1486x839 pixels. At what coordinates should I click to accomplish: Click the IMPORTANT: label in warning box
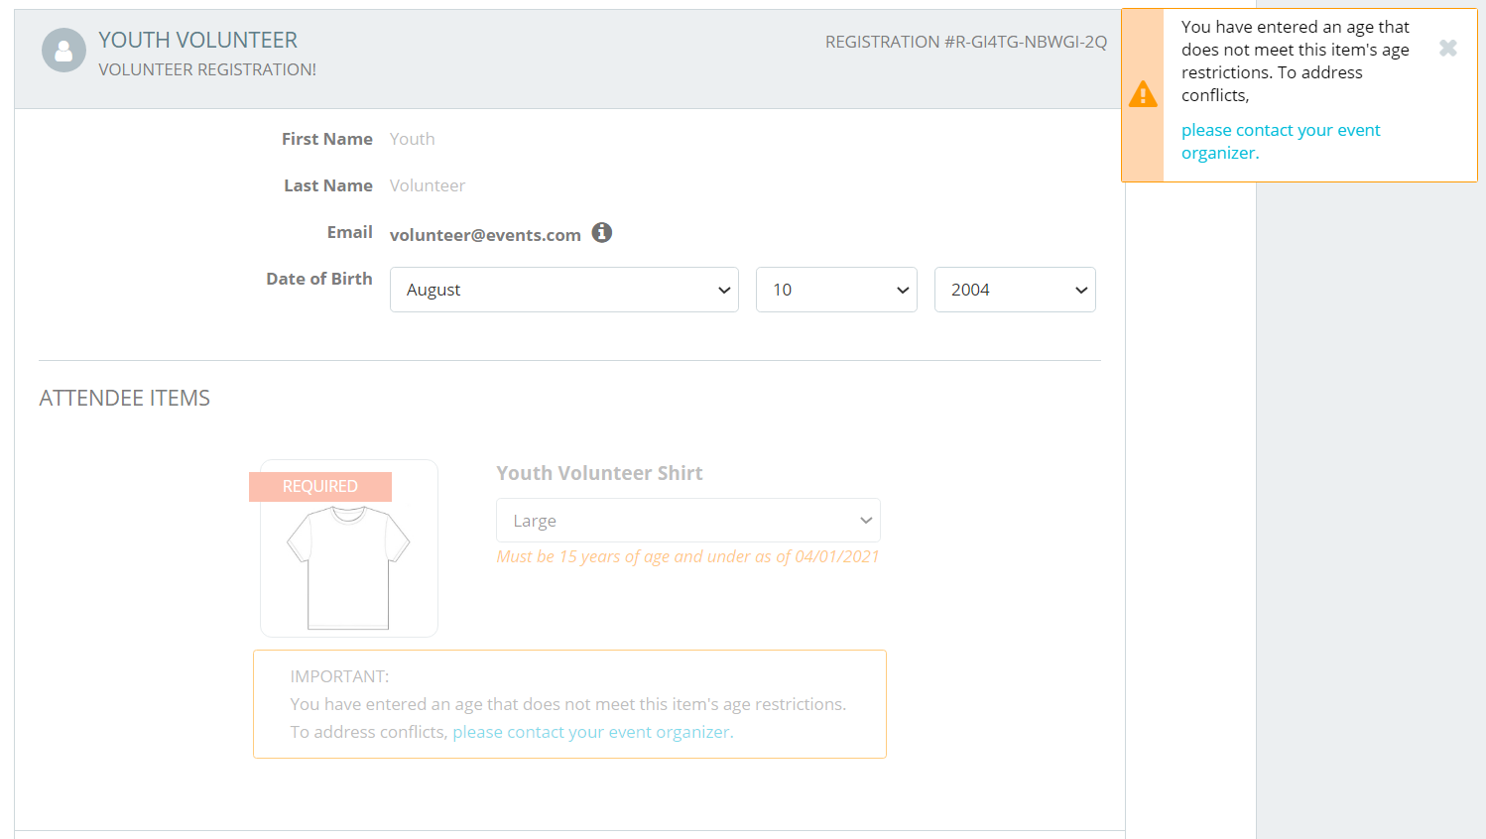tap(339, 676)
